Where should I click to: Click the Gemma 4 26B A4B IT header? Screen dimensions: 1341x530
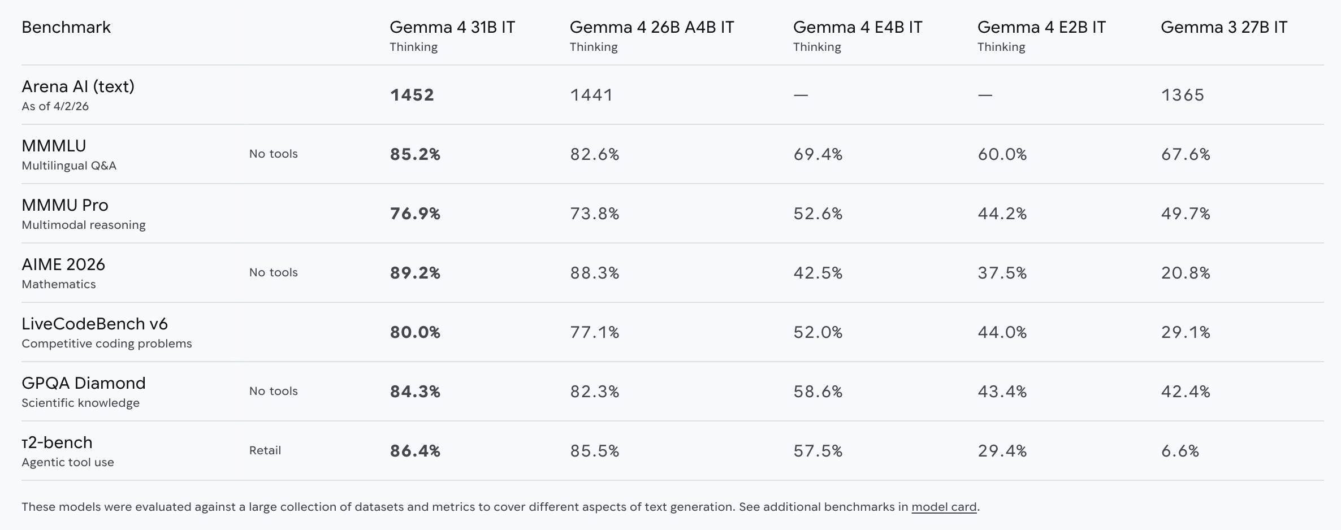click(x=651, y=27)
